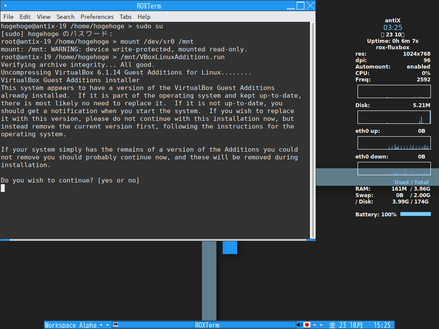Viewport: 439px width, 329px height.
Task: Click the bottom-left window resize grip
Action: point(5,240)
